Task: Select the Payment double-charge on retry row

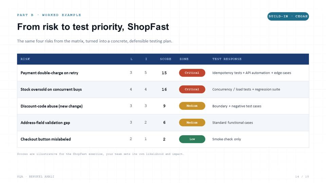Action: tap(163, 73)
